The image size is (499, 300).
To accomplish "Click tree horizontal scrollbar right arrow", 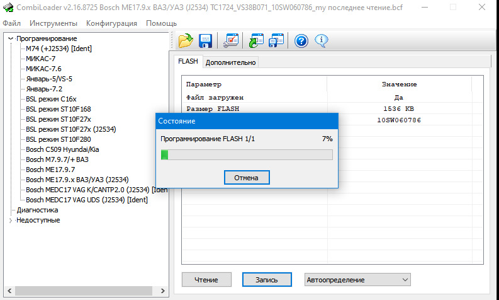I will 162,291.
